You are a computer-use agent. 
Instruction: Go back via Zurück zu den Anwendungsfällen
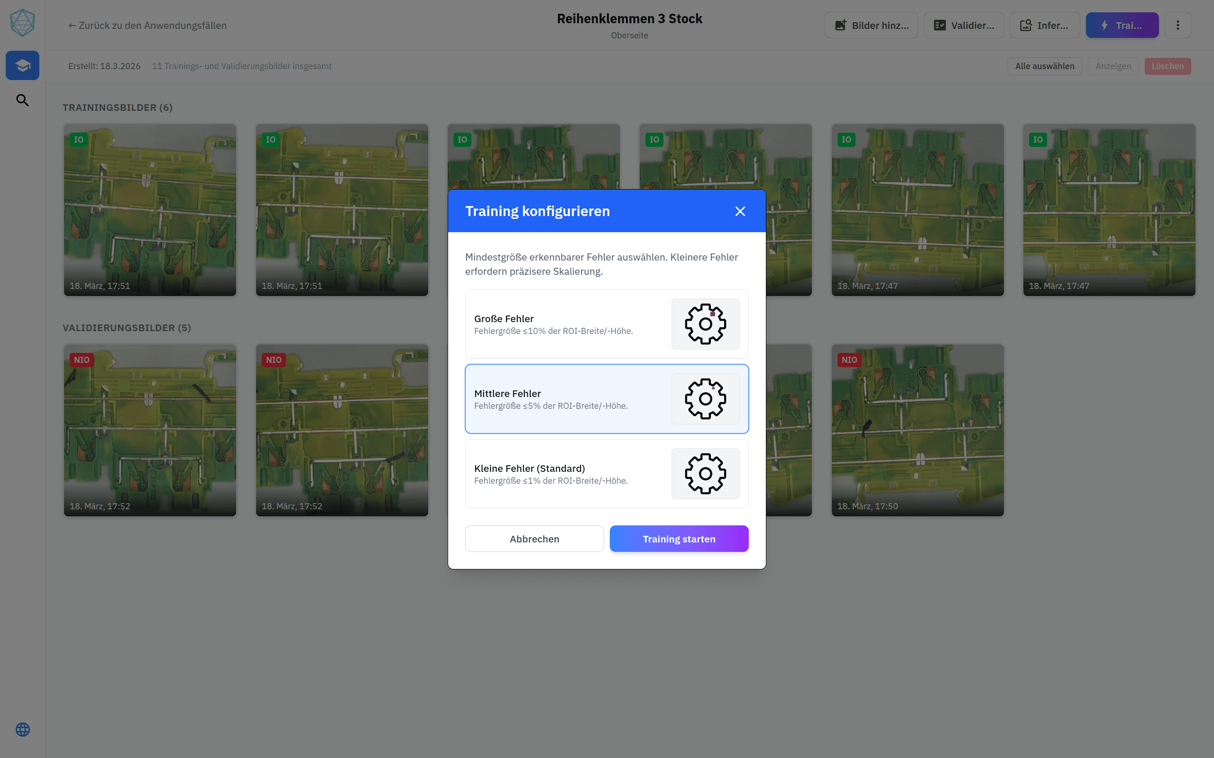pyautogui.click(x=147, y=26)
